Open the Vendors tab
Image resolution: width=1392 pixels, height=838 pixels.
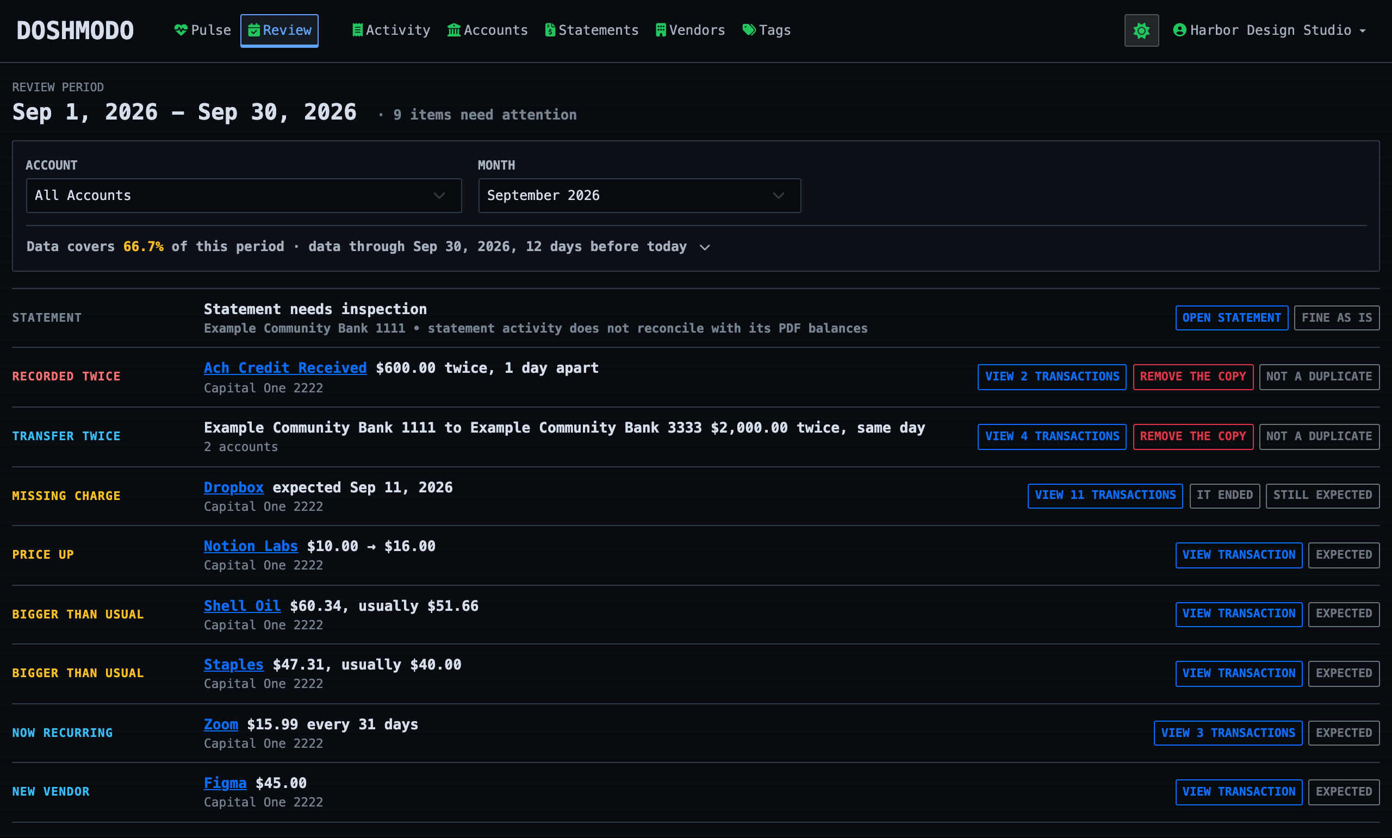click(x=690, y=30)
